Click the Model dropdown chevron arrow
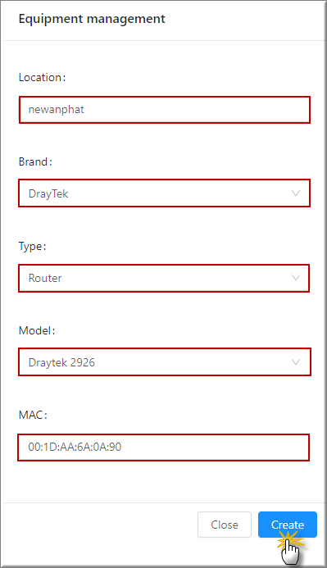Image resolution: width=327 pixels, height=568 pixels. [x=296, y=362]
